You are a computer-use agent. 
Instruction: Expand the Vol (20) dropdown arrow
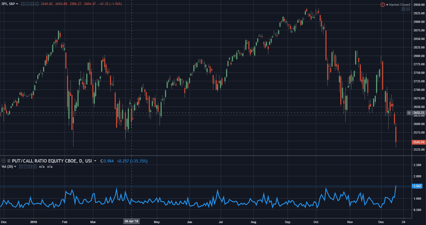tap(15, 167)
